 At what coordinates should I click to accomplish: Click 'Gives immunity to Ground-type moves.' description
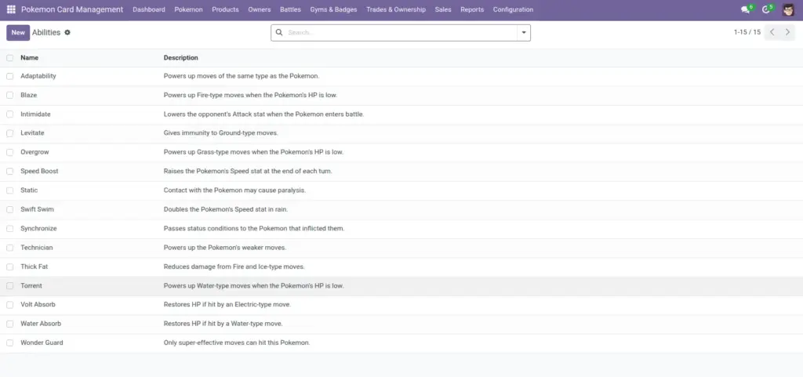[x=220, y=133]
